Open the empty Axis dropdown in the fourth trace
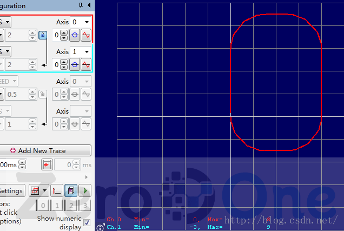Image resolution: width=344 pixels, height=231 pixels. [81, 111]
